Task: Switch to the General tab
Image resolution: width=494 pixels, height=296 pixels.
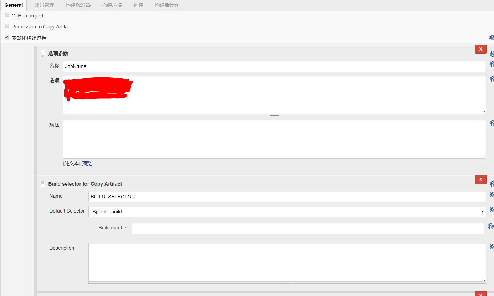Action: [x=14, y=5]
